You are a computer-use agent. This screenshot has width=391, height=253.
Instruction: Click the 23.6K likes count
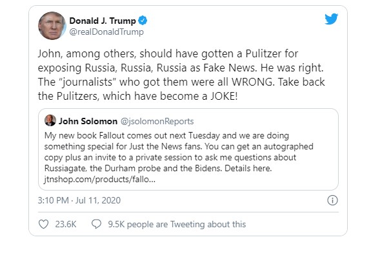click(66, 224)
